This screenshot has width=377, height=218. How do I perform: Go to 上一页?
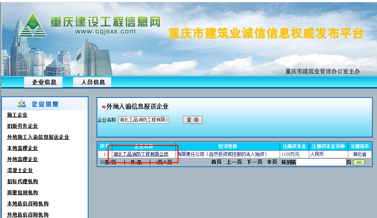coord(234,162)
